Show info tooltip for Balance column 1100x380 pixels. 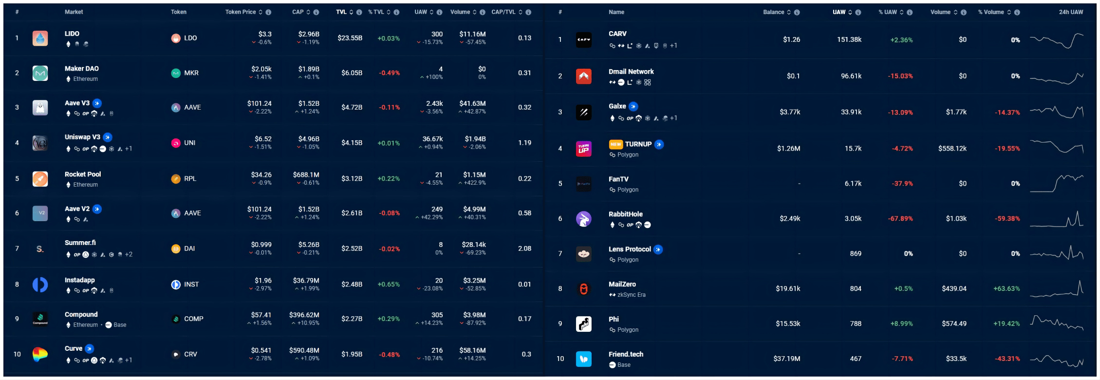pos(797,12)
